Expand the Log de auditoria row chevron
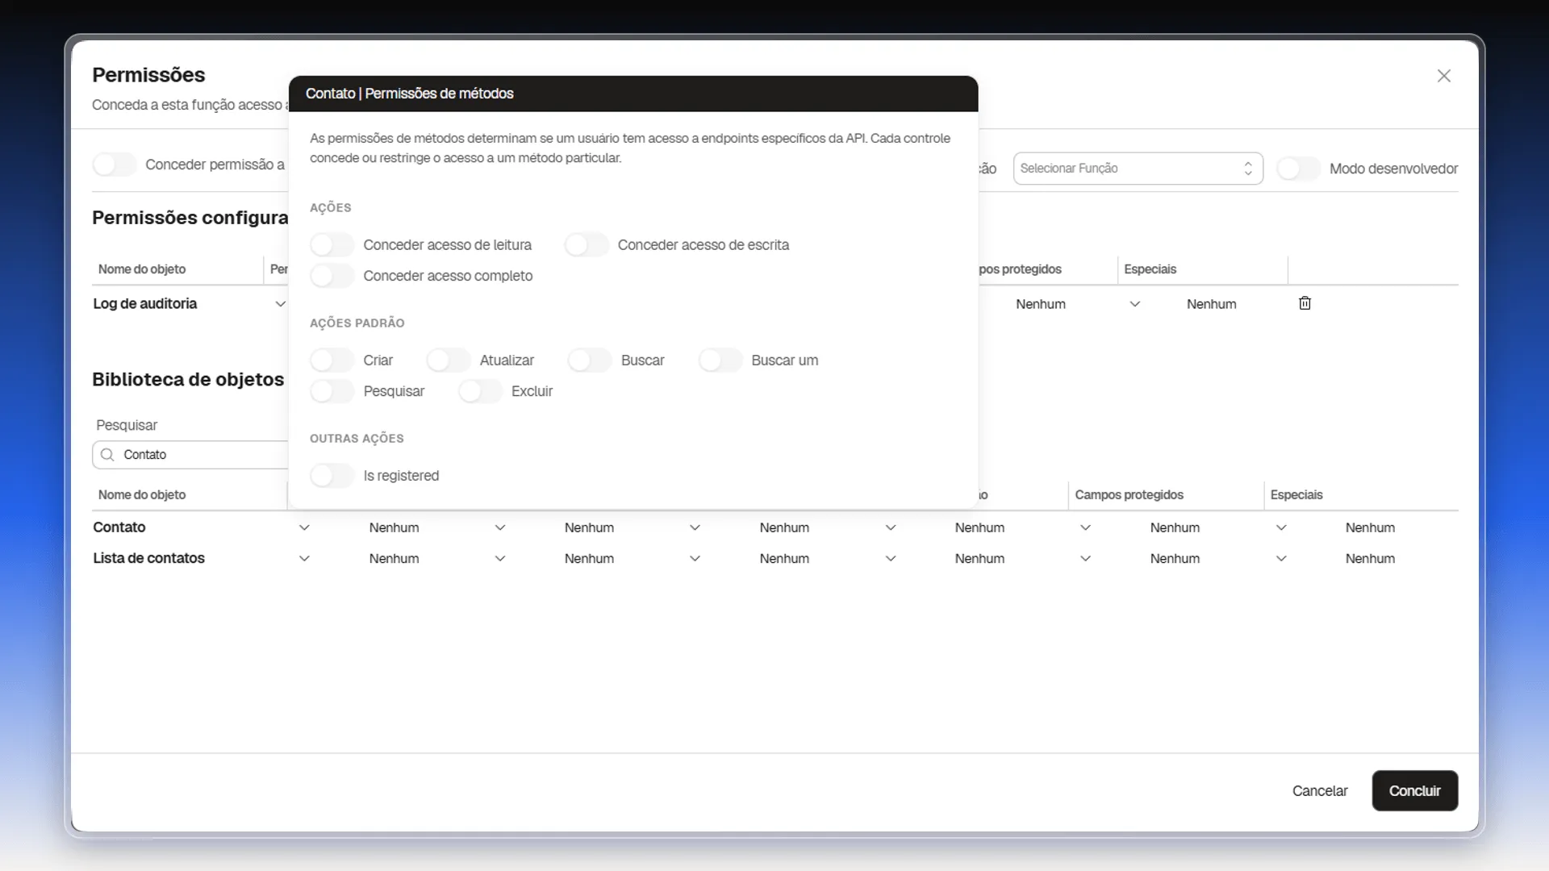Image resolution: width=1549 pixels, height=871 pixels. (280, 304)
